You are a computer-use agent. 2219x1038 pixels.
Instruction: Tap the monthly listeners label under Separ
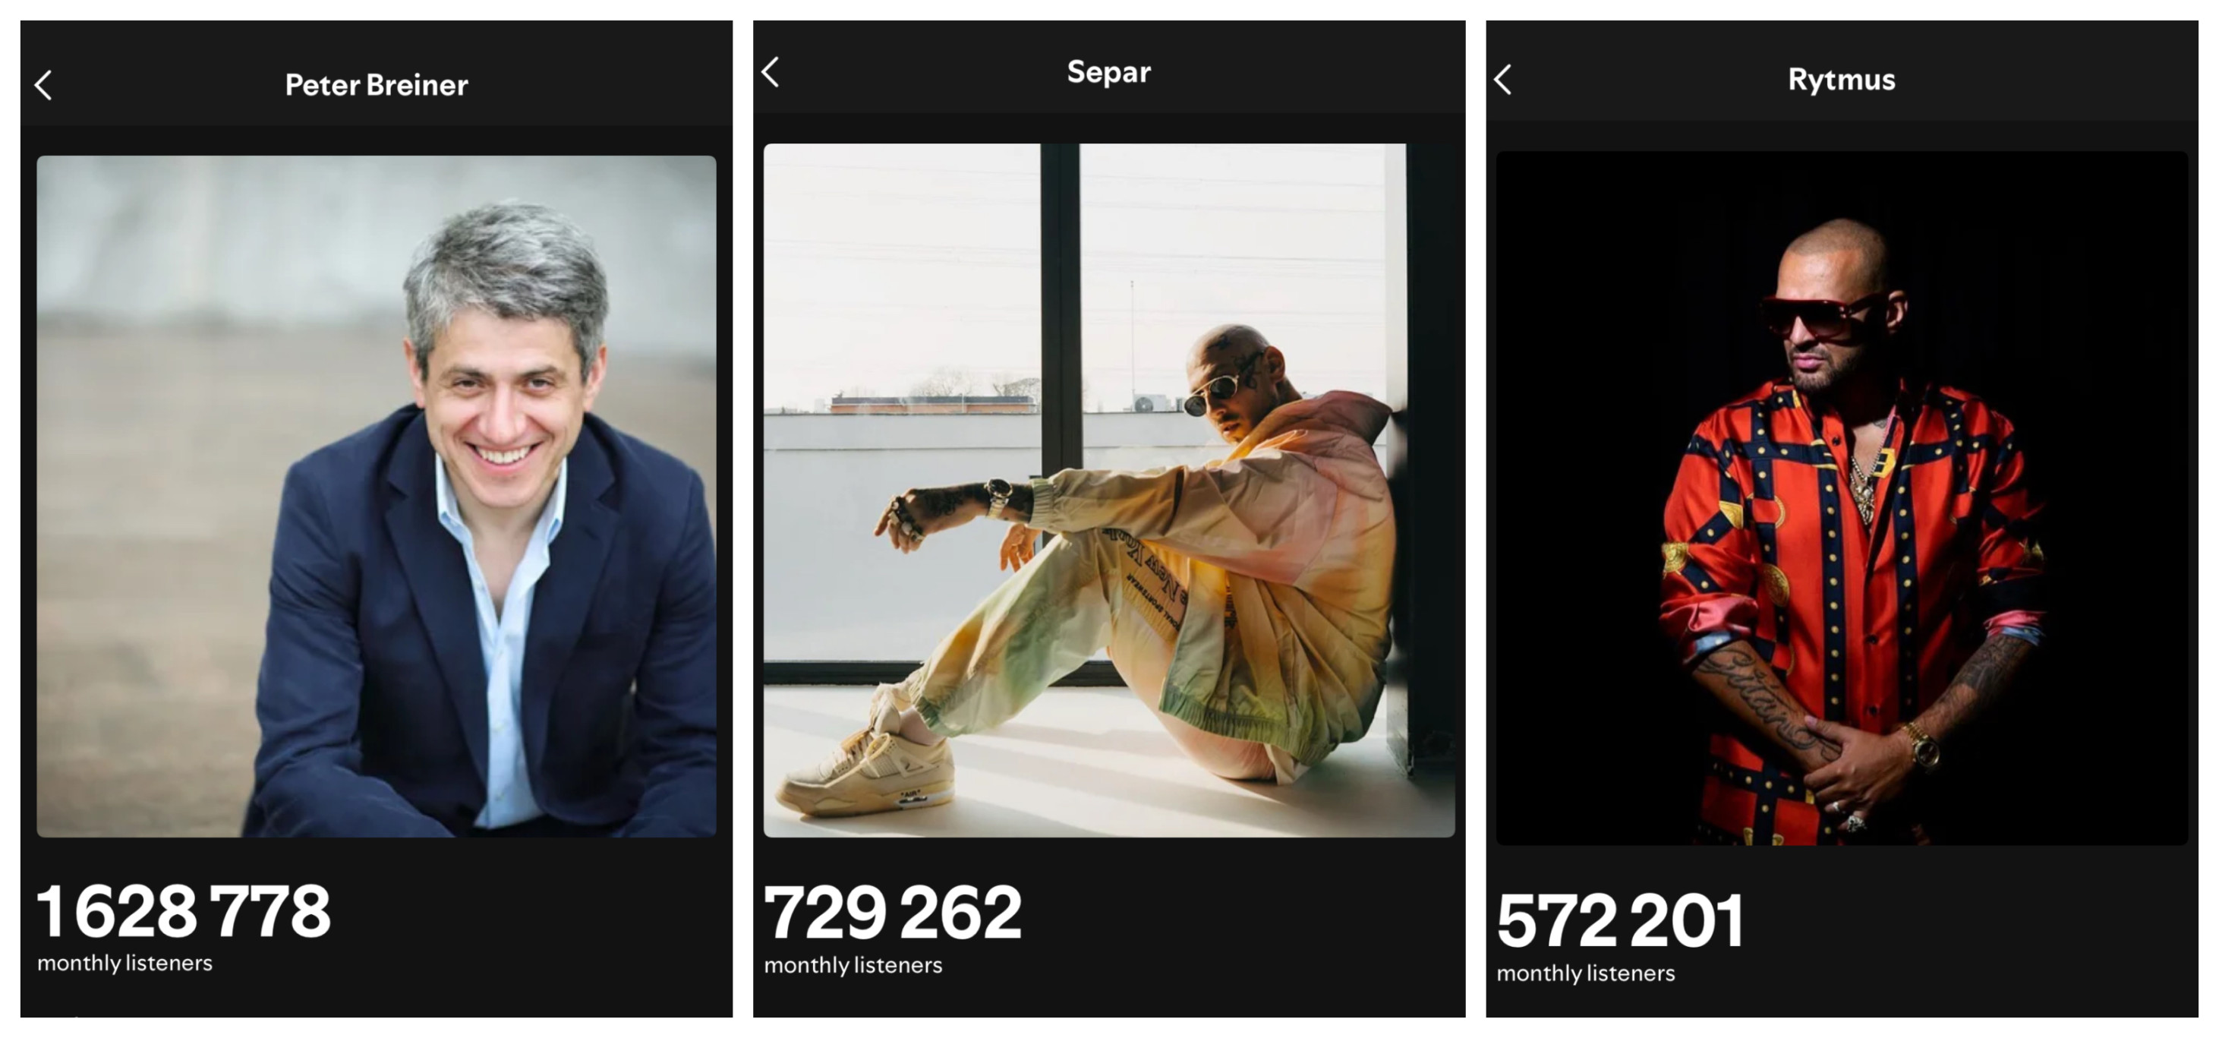click(x=853, y=966)
